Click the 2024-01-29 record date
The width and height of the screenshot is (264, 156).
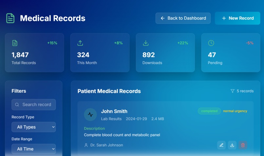tap(136, 119)
